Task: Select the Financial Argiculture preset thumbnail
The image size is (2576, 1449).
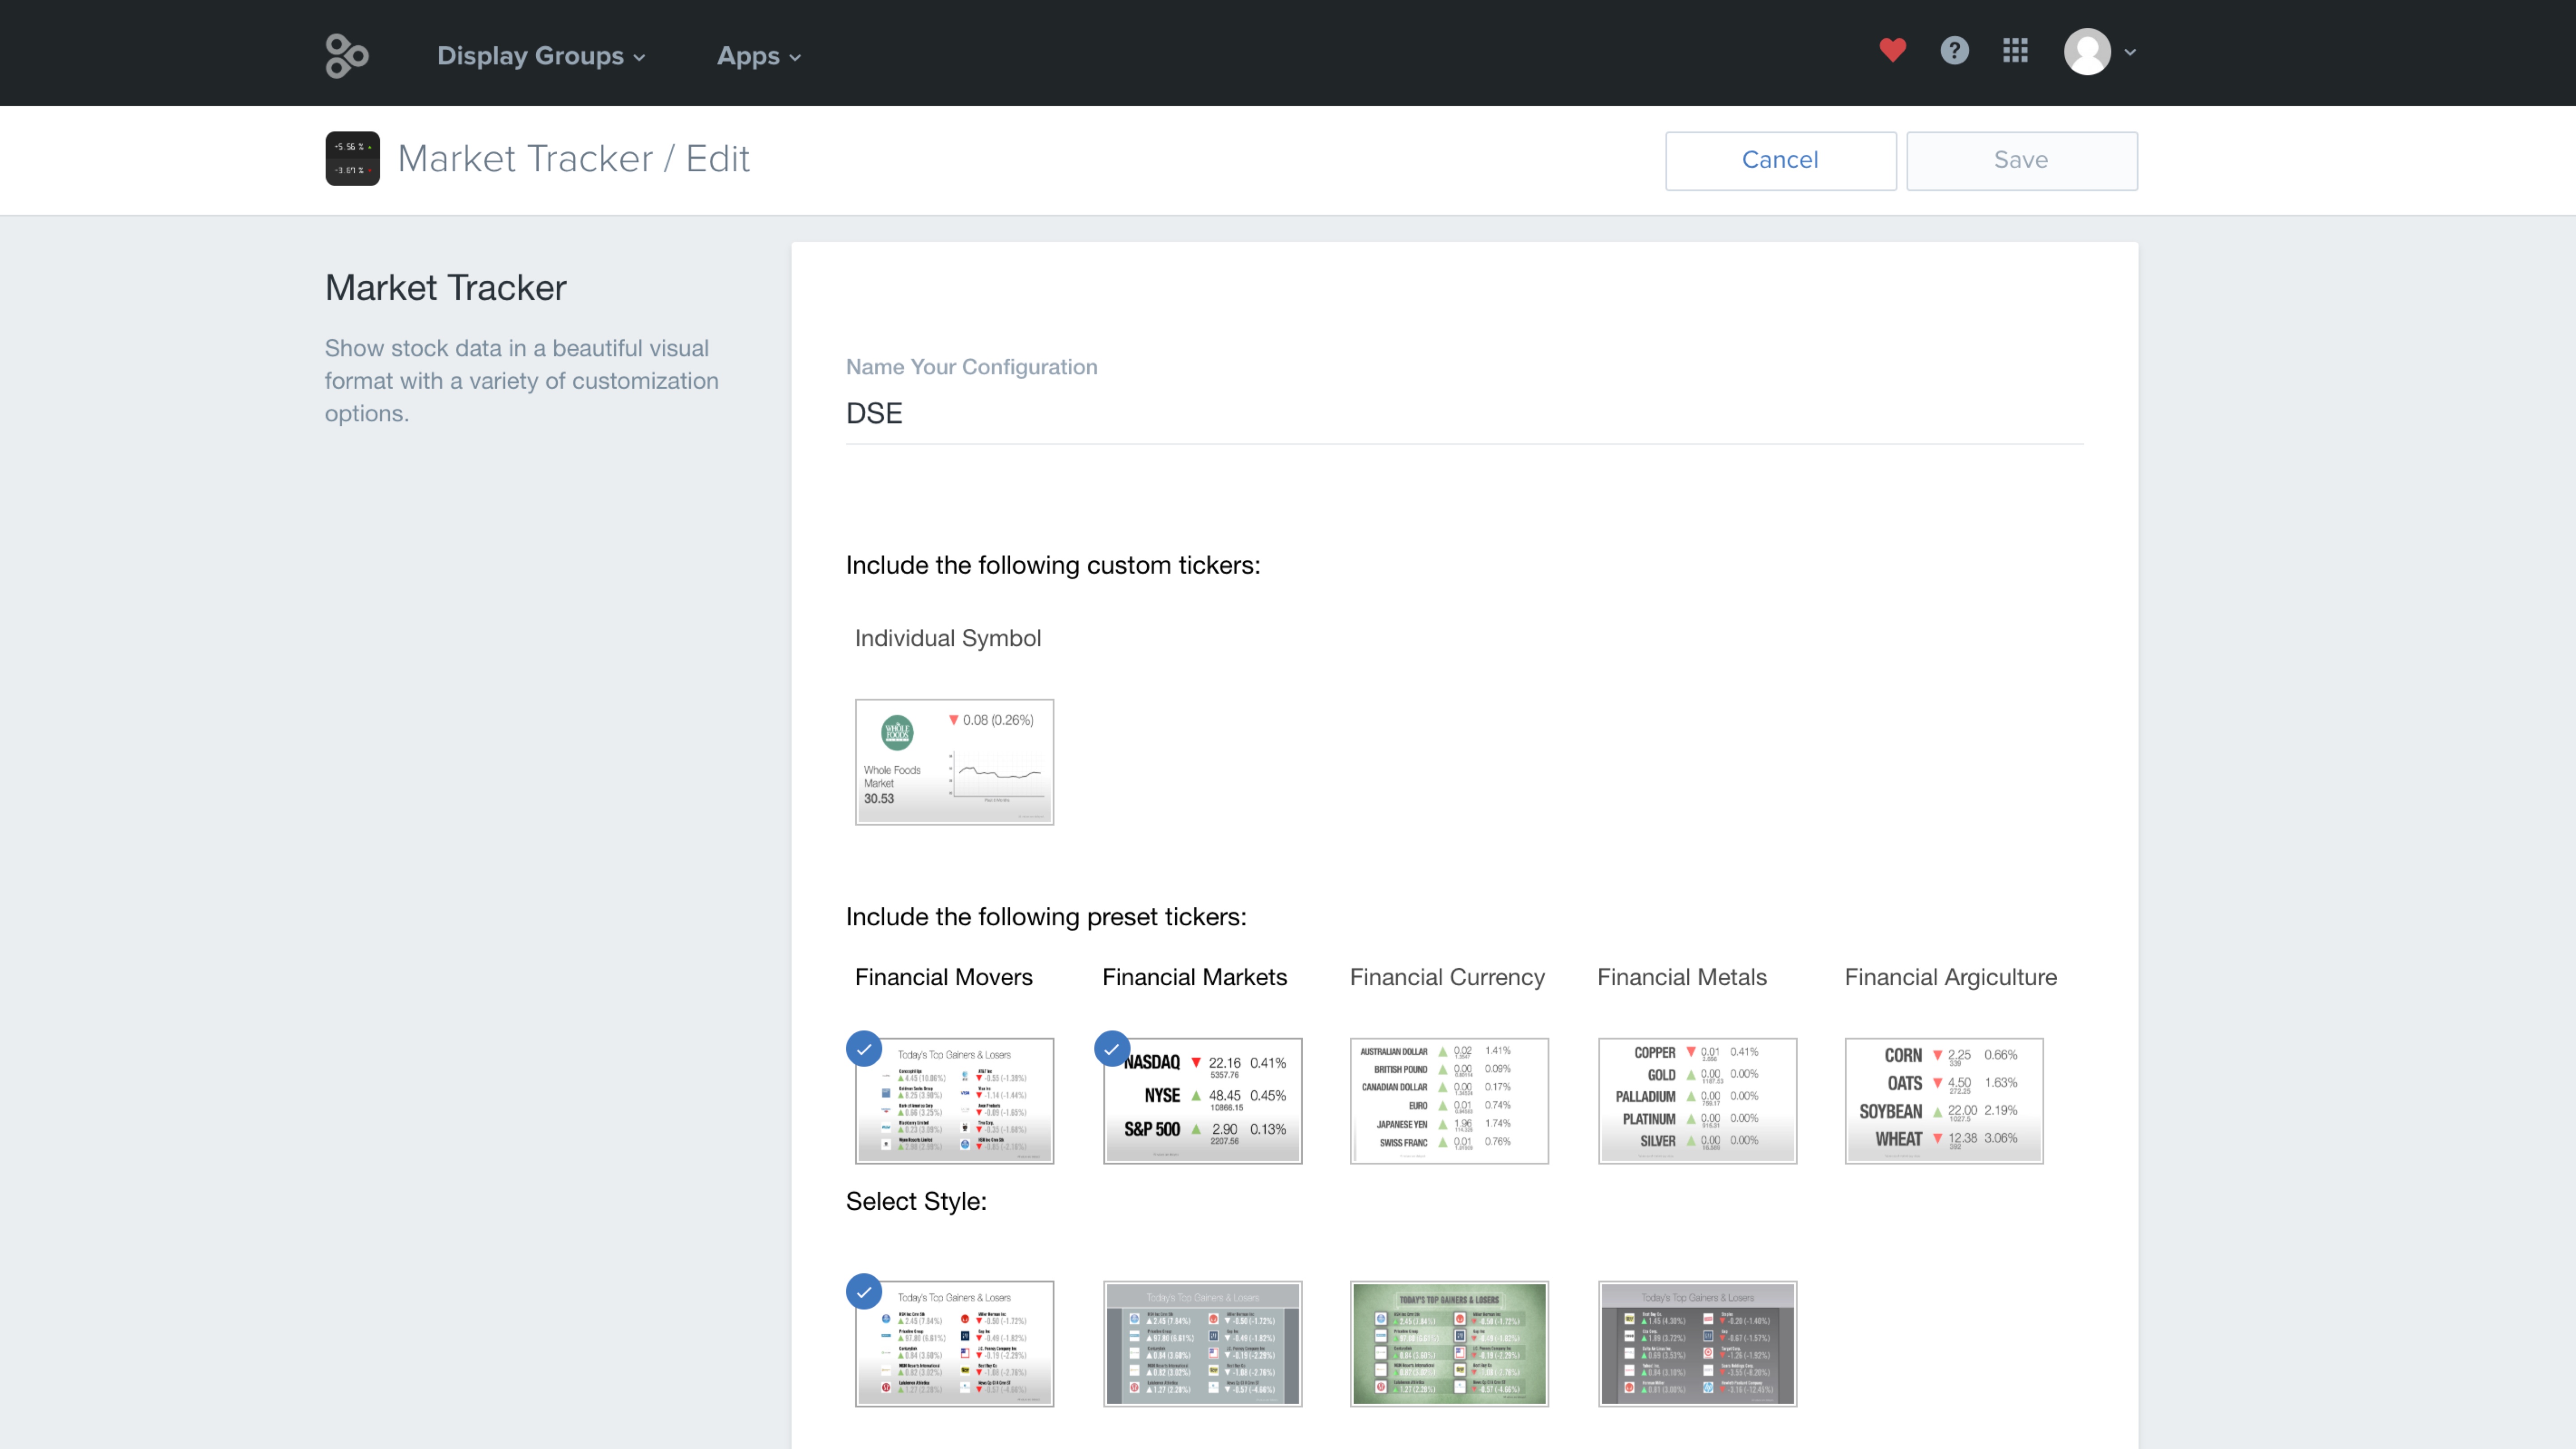Action: pyautogui.click(x=1944, y=1101)
